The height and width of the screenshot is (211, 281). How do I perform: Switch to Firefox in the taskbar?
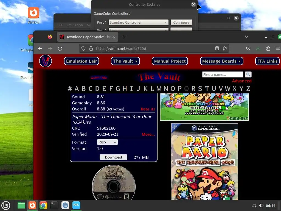(x=32, y=205)
